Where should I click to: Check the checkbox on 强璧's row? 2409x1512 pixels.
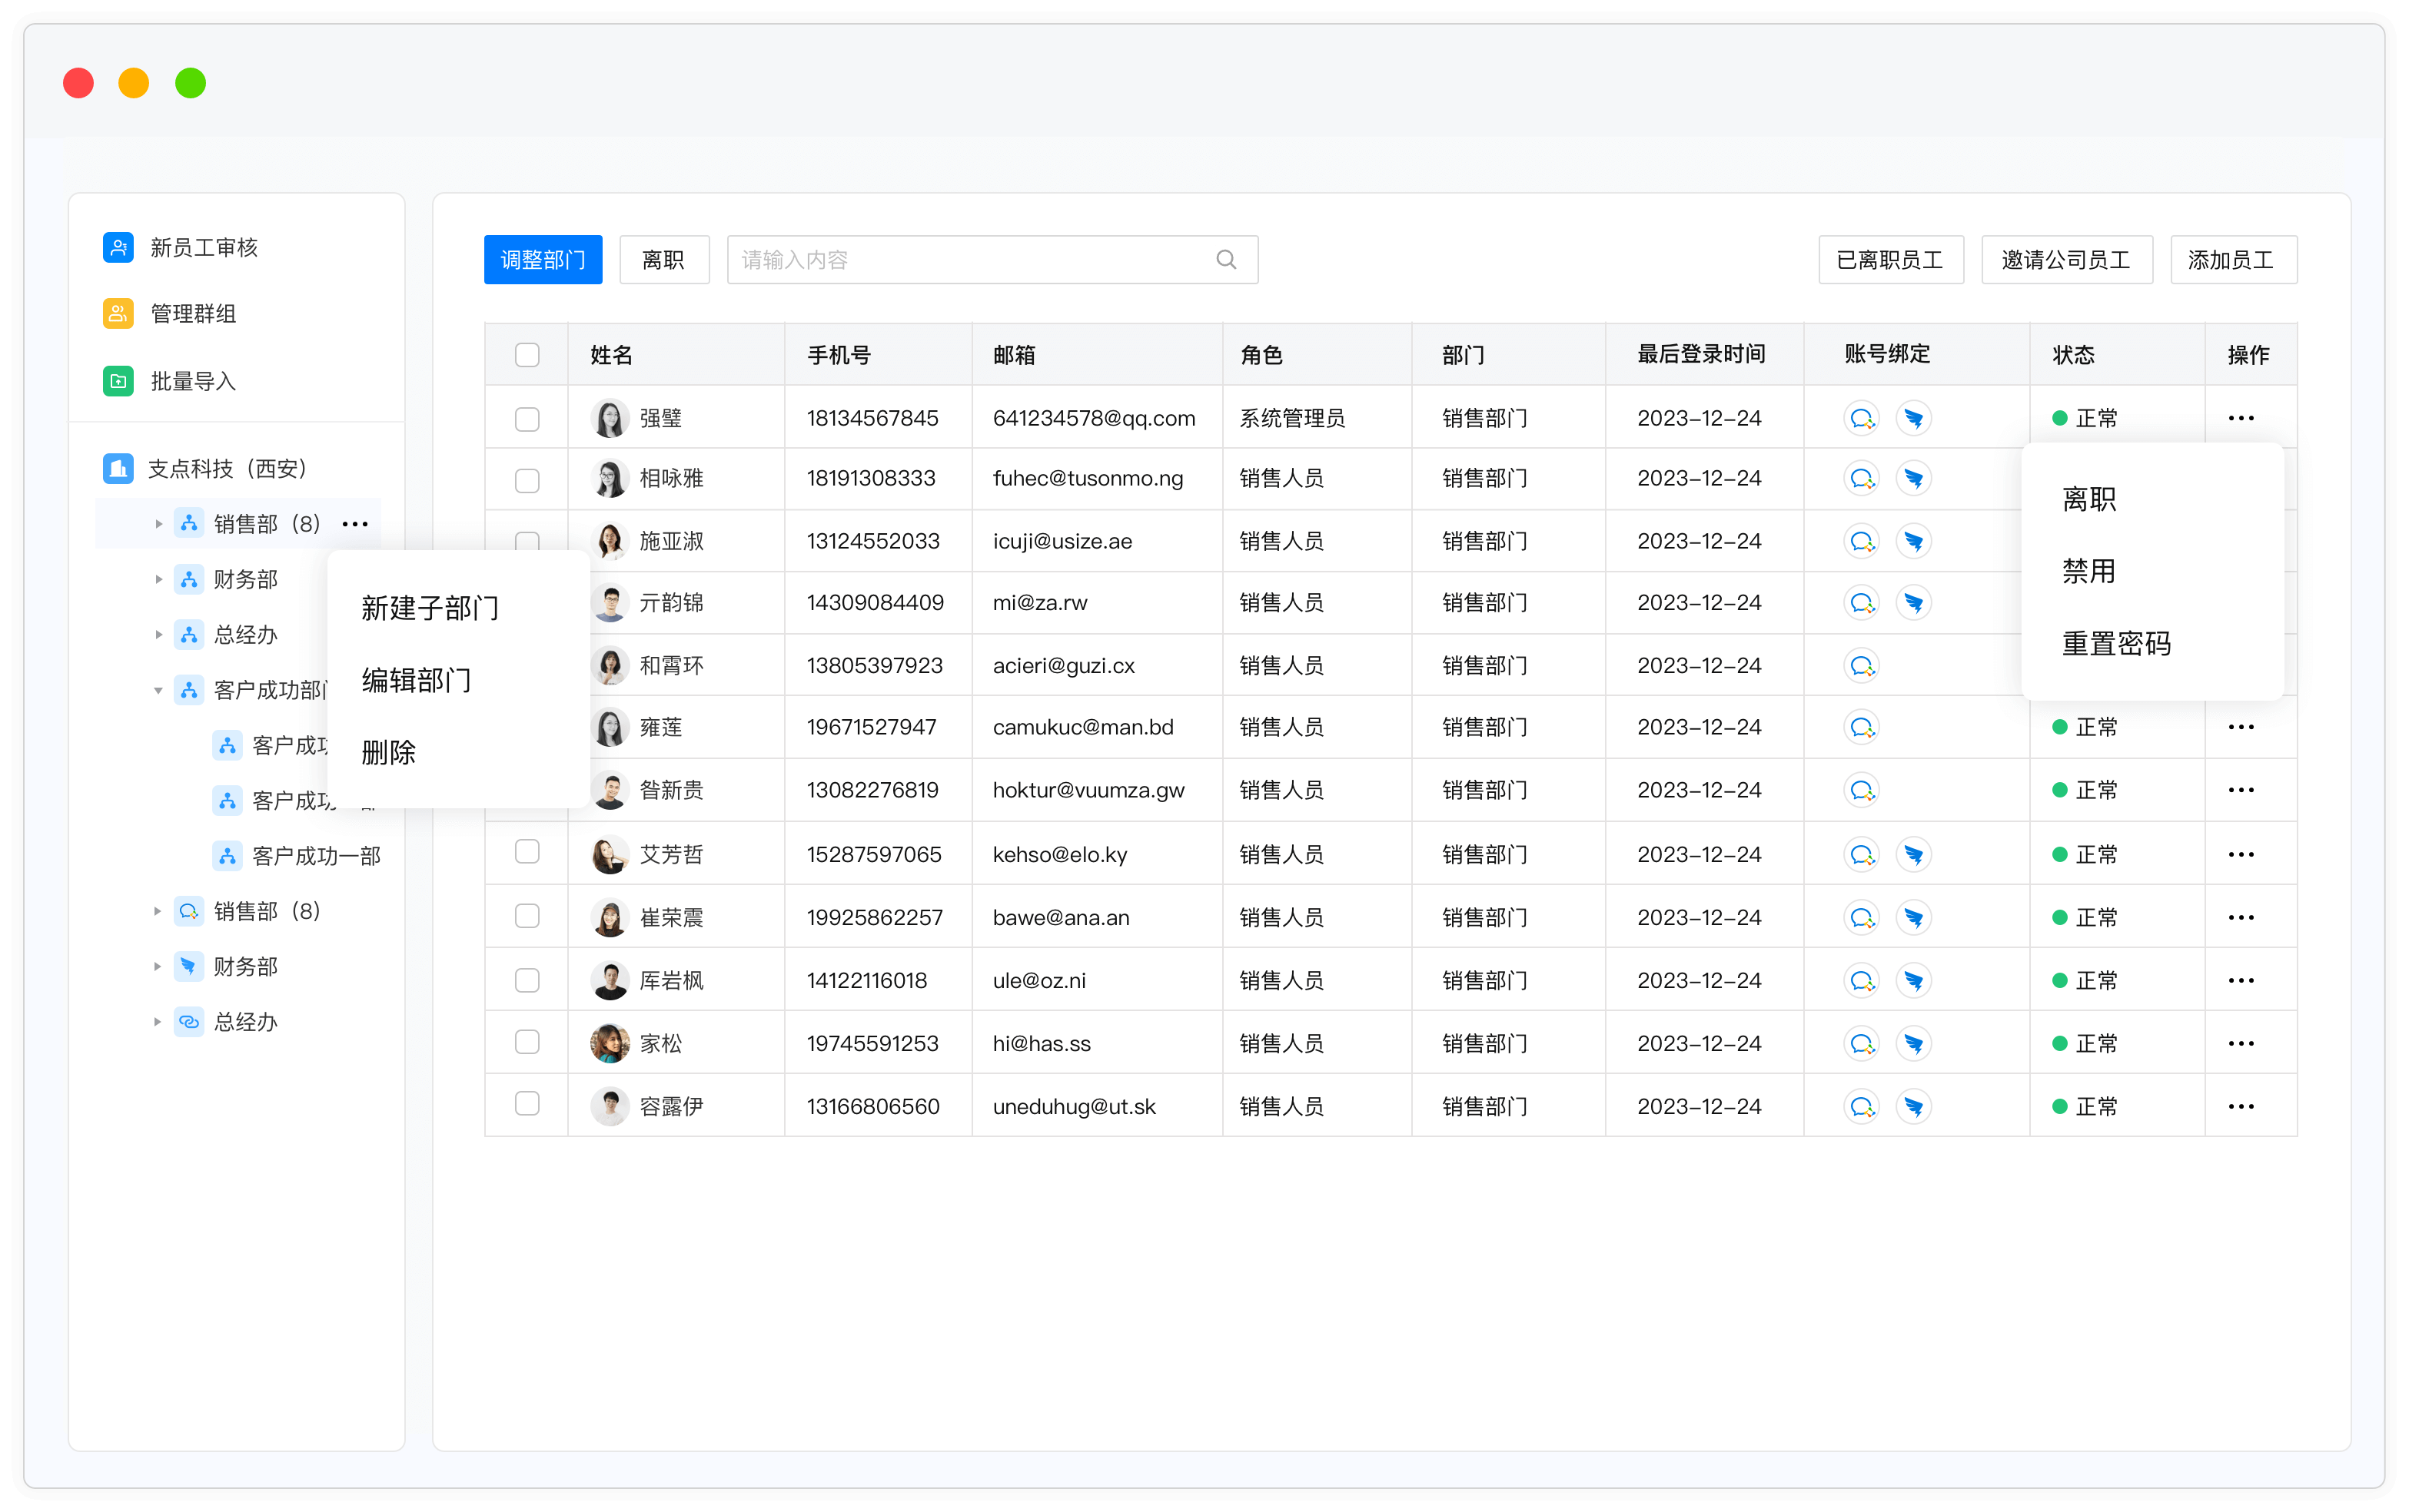(x=527, y=418)
